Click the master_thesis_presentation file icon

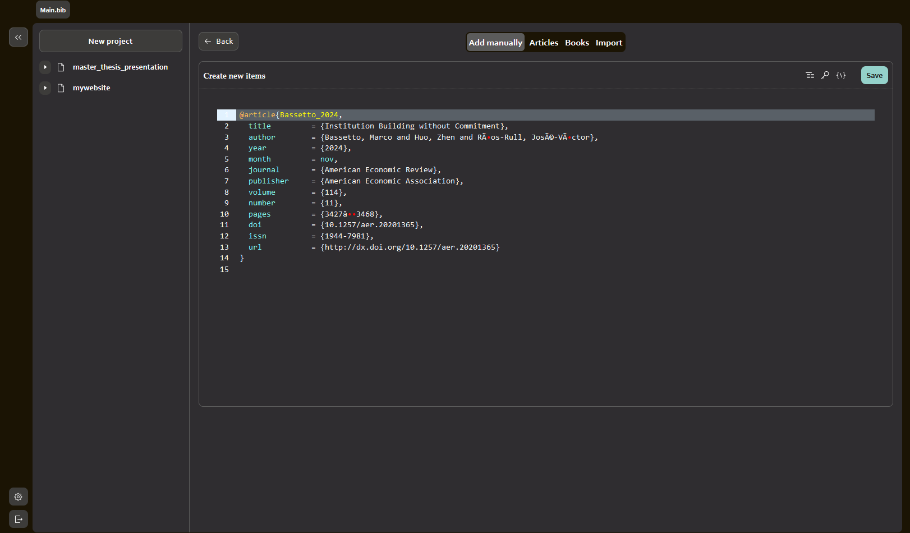click(x=61, y=67)
